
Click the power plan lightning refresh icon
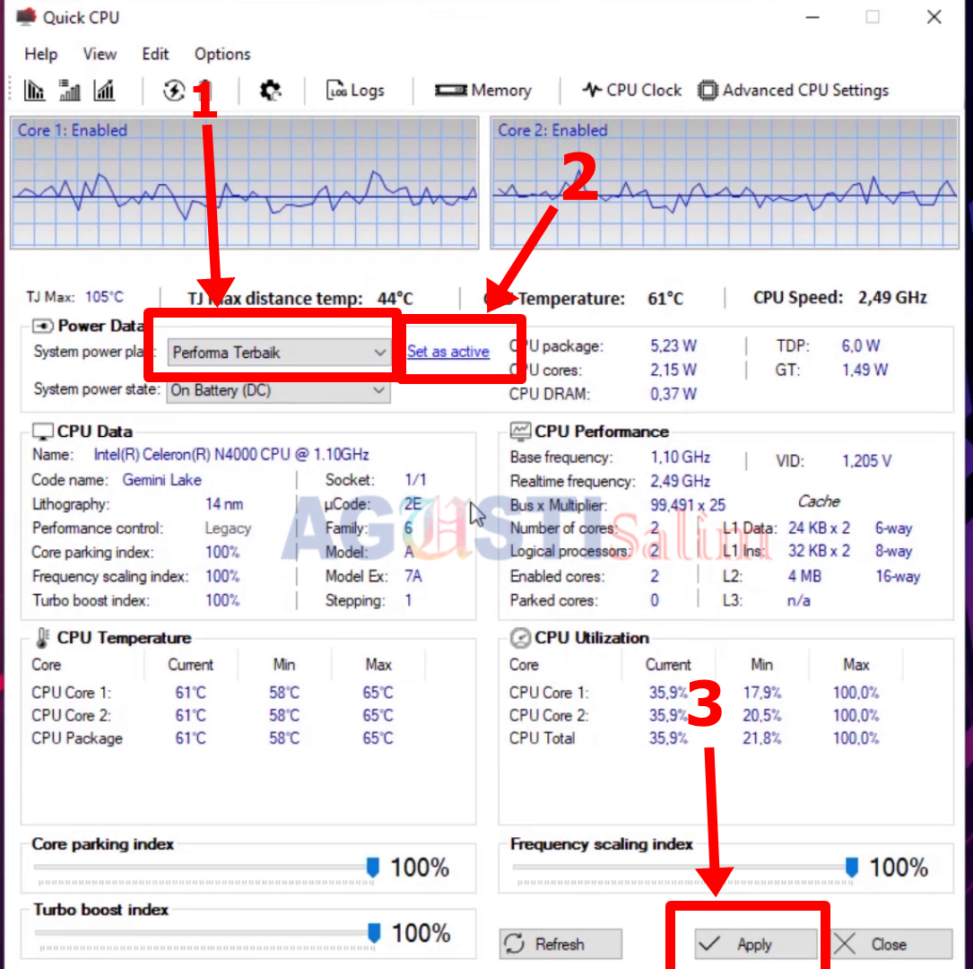[174, 91]
